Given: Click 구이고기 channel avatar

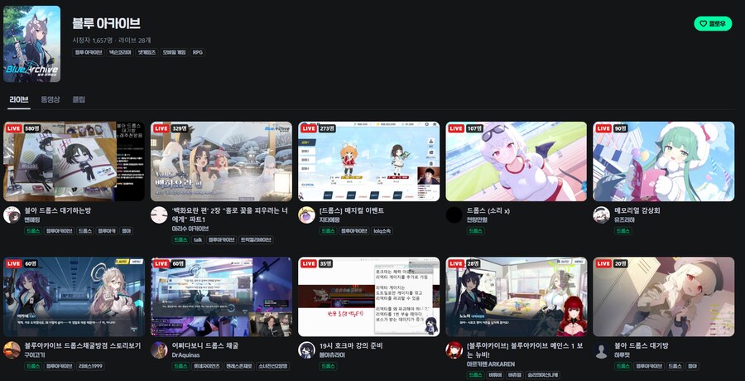Looking at the screenshot, I should click(12, 350).
